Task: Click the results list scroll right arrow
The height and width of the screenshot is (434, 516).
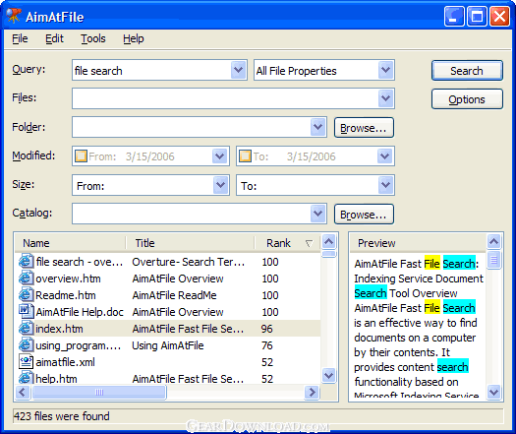Action: click(312, 392)
